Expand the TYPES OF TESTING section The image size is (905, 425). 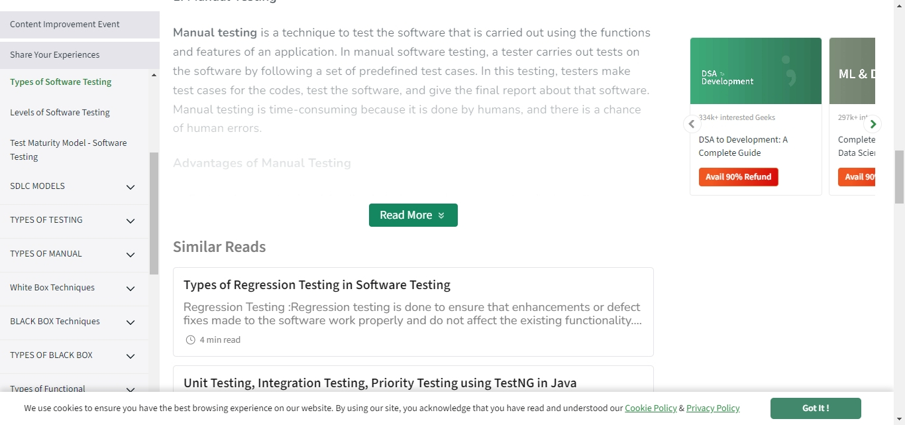tap(131, 221)
